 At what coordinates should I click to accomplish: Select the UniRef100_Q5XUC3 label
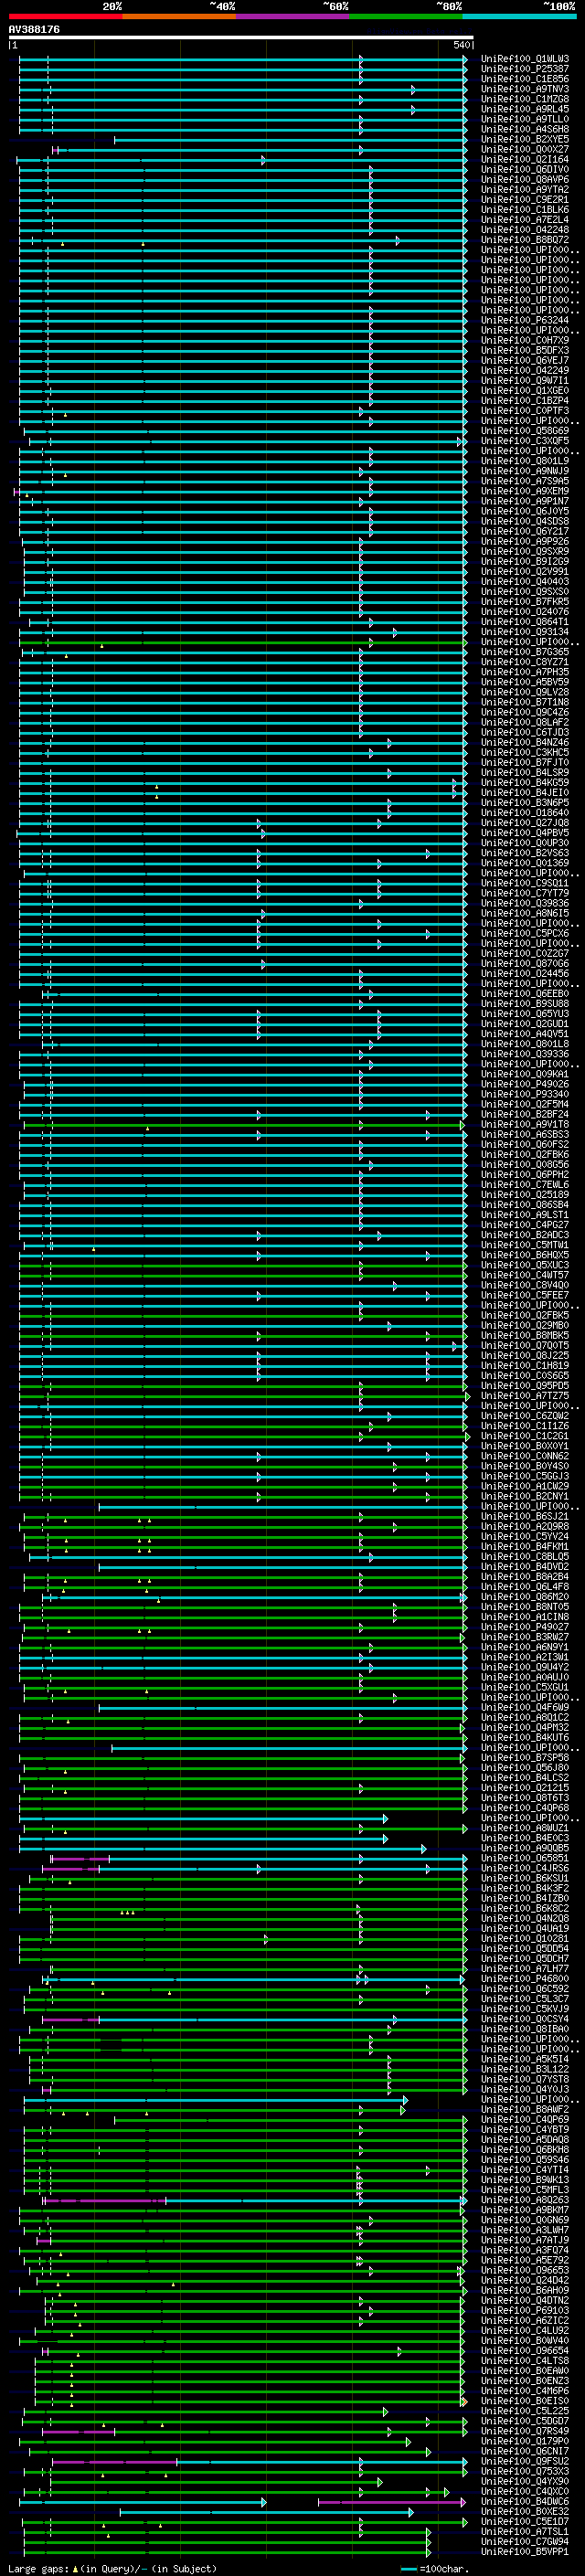coord(525,1265)
